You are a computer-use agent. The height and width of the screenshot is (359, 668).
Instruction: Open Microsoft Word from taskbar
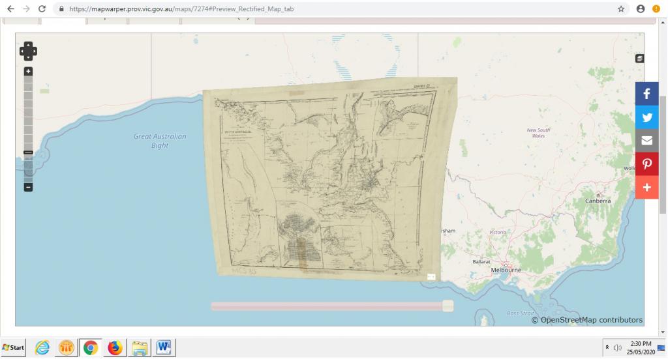tap(164, 347)
